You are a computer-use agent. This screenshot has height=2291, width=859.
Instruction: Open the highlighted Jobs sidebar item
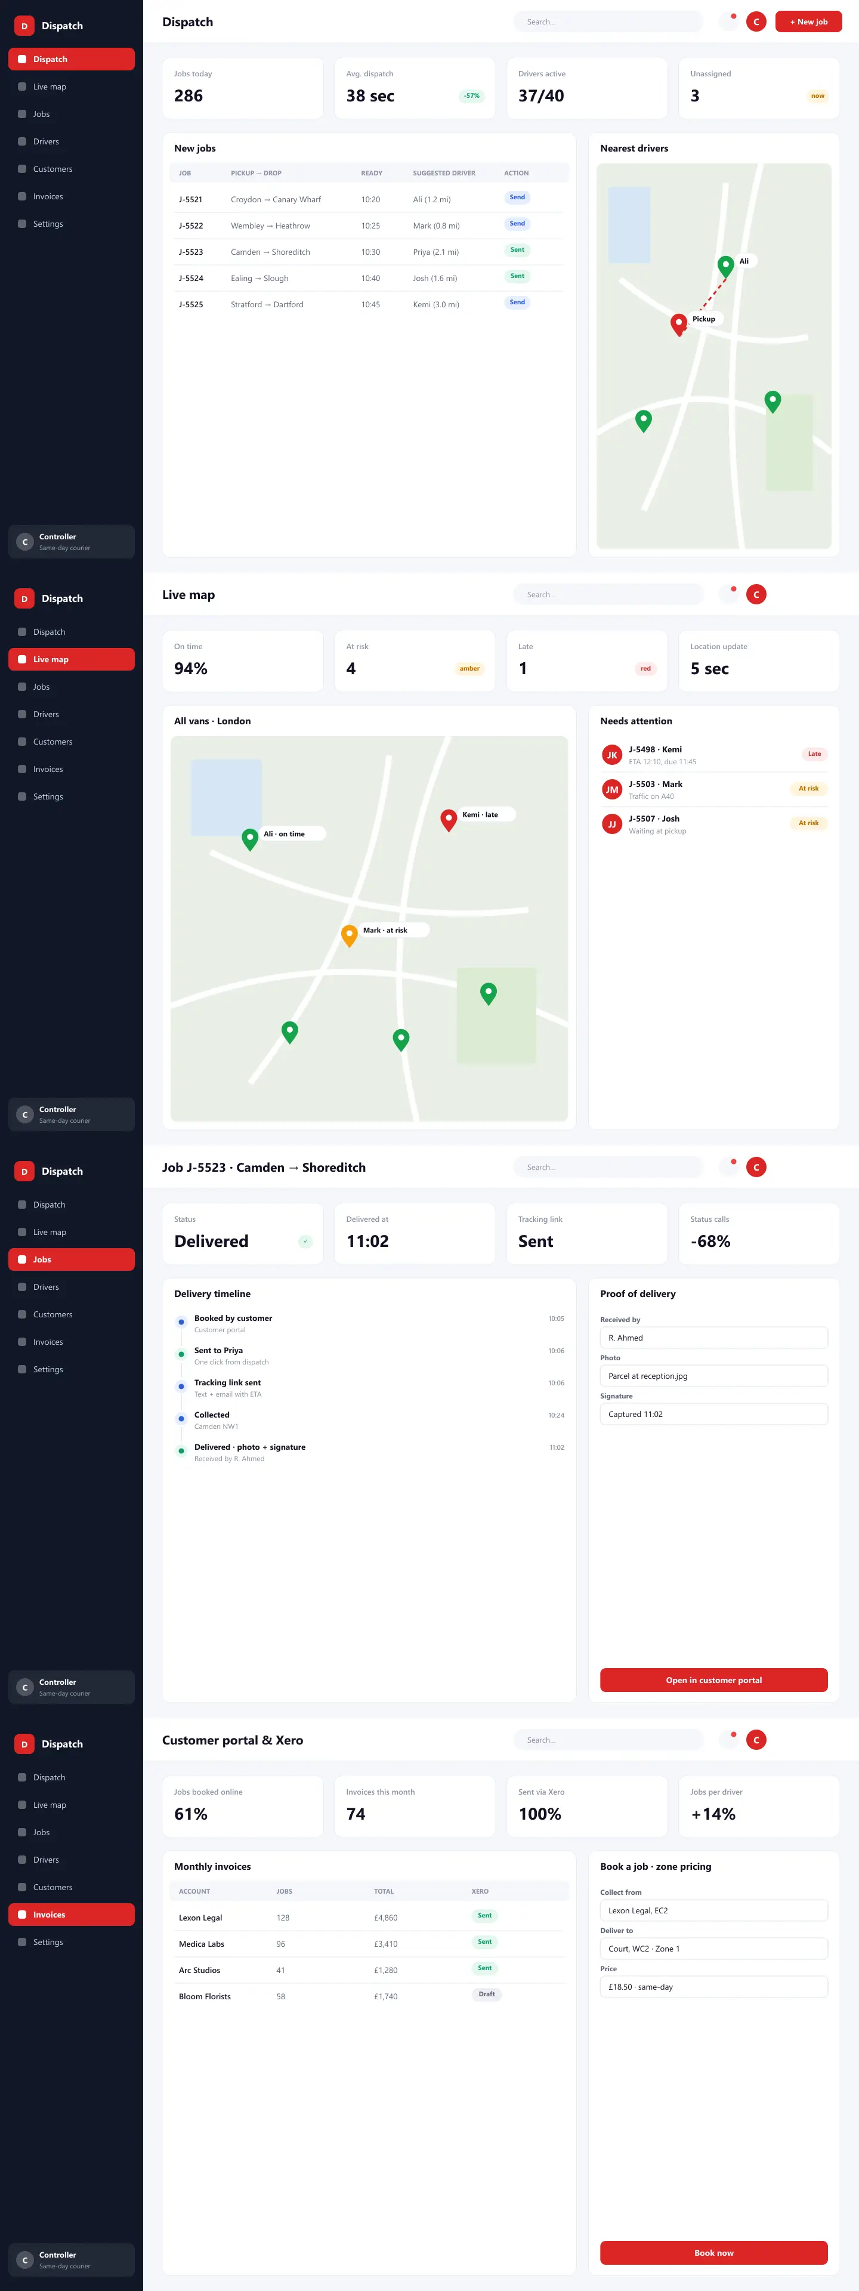click(x=71, y=1259)
